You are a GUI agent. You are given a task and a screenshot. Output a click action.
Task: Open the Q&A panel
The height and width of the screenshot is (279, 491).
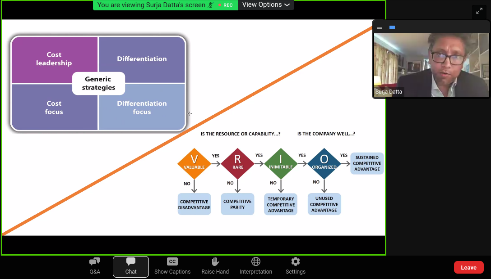(x=95, y=266)
